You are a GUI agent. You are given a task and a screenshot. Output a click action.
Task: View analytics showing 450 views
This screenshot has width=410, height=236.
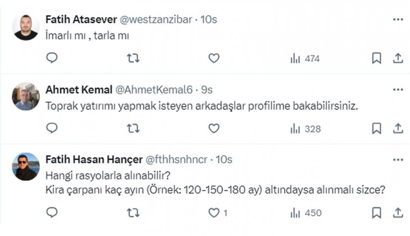point(306,213)
